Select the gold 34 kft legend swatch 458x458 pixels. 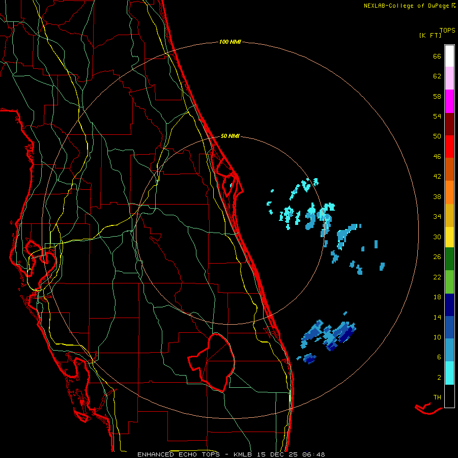(x=449, y=215)
